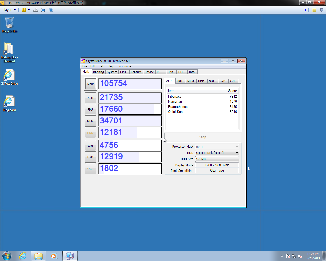
Task: Click the HDD score progress bar
Action: click(x=130, y=133)
